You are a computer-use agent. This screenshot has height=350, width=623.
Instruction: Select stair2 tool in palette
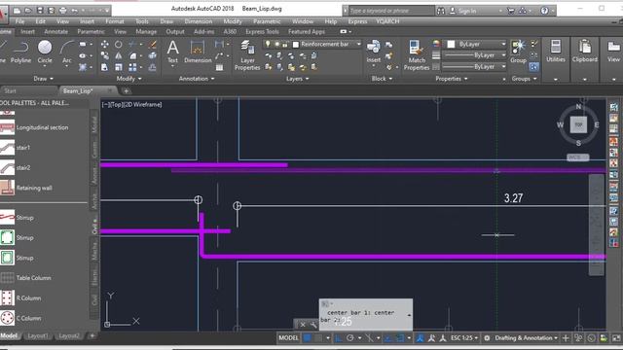click(16, 168)
